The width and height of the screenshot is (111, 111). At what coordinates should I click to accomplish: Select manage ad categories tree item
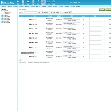[8, 12]
